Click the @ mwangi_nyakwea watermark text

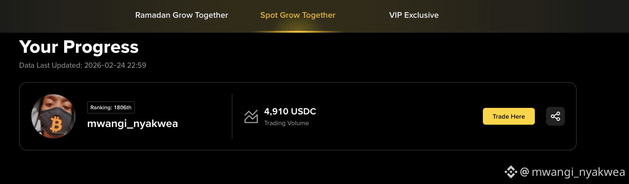[572, 172]
